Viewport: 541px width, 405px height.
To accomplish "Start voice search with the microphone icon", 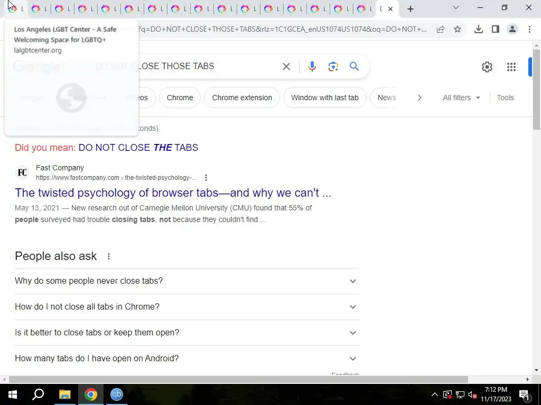I will coord(312,66).
